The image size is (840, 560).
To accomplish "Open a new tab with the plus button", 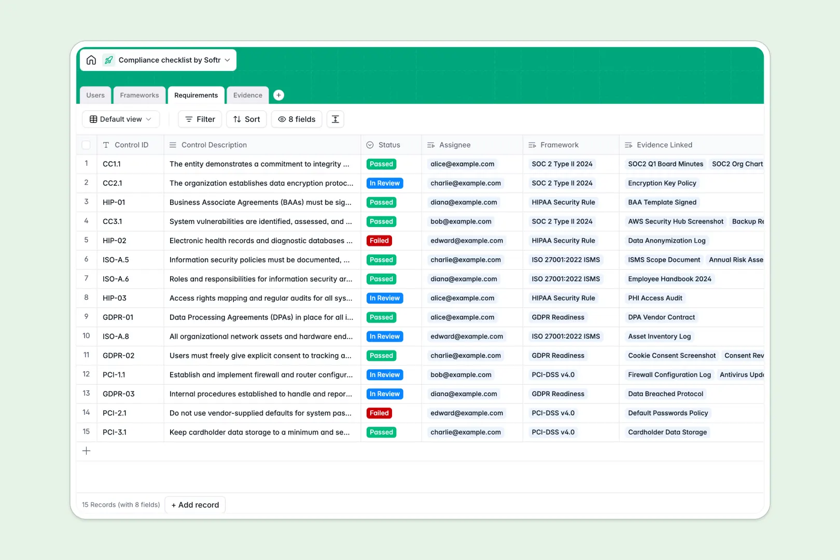I will pos(278,95).
